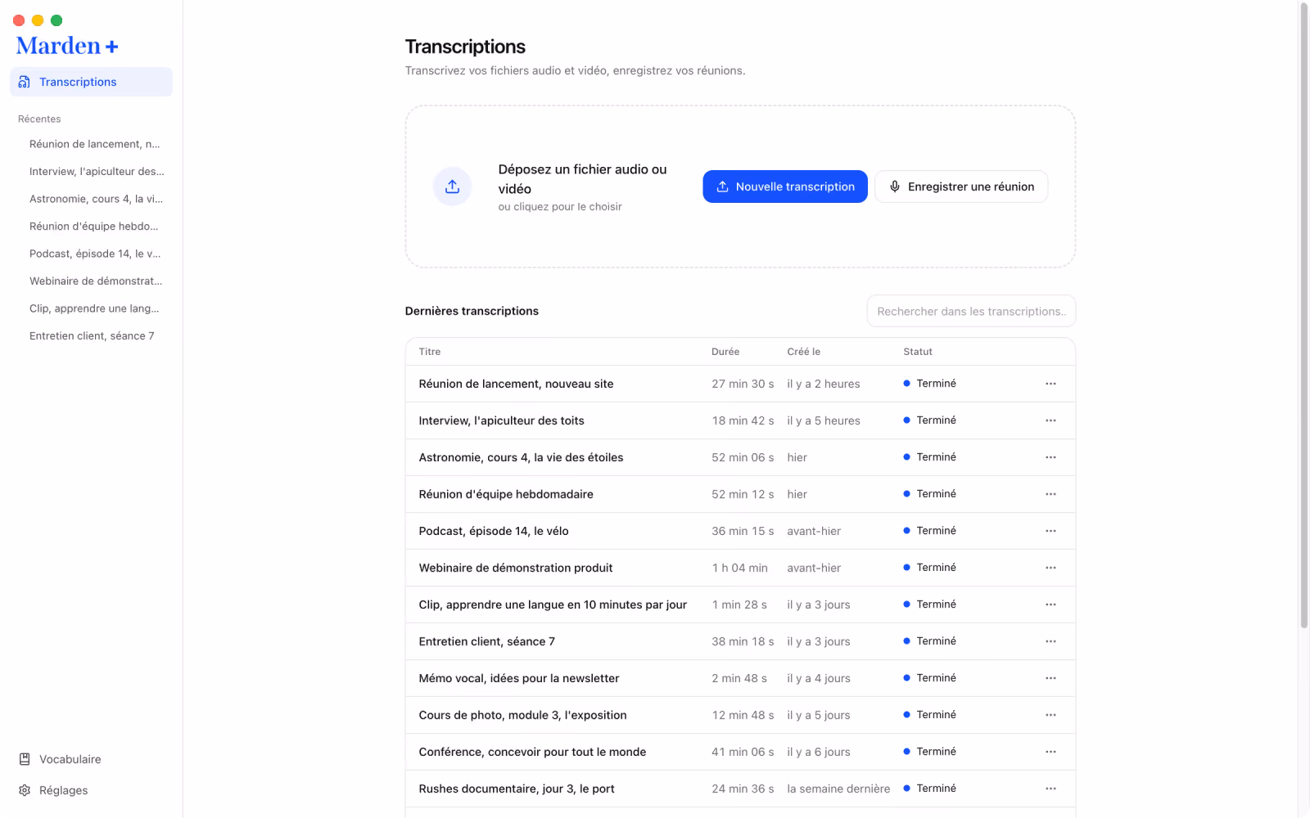Image resolution: width=1310 pixels, height=818 pixels.
Task: Click the Statut column header
Action: tap(918, 352)
